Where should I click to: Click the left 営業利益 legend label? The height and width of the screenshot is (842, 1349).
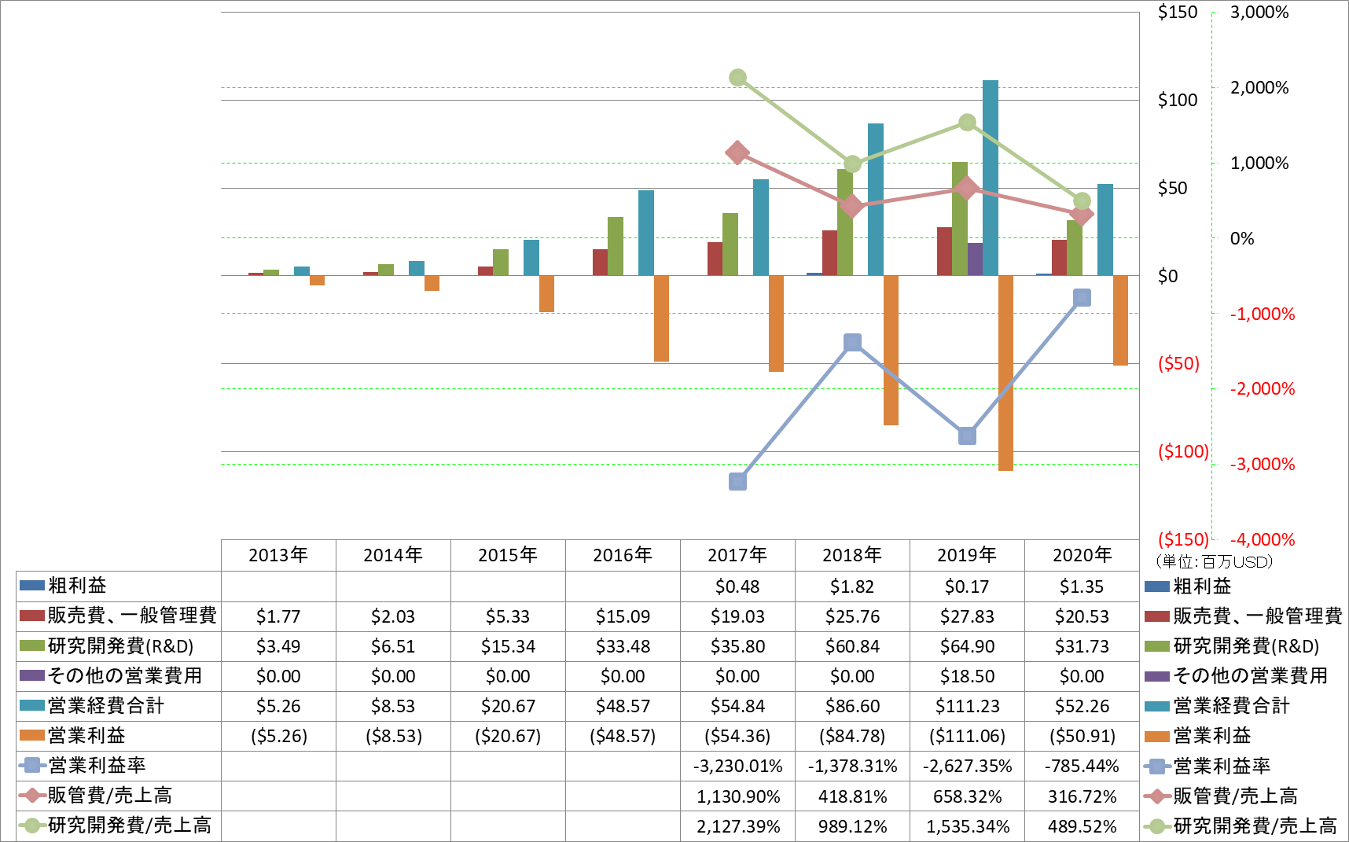coord(86,735)
